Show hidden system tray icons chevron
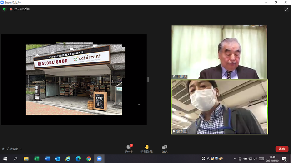The image size is (291, 163). tap(235, 159)
